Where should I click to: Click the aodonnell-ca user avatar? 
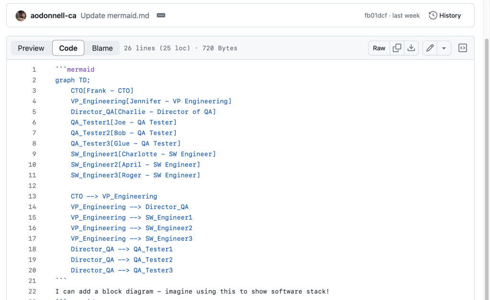click(21, 15)
